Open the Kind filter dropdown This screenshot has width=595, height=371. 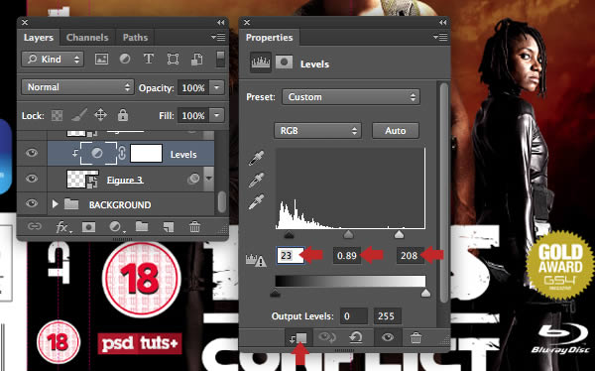click(x=53, y=60)
